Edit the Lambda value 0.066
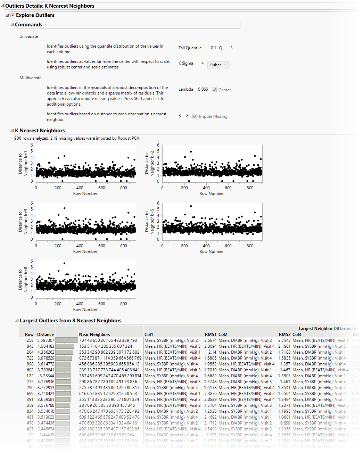This screenshot has height=453, width=363. (x=203, y=89)
